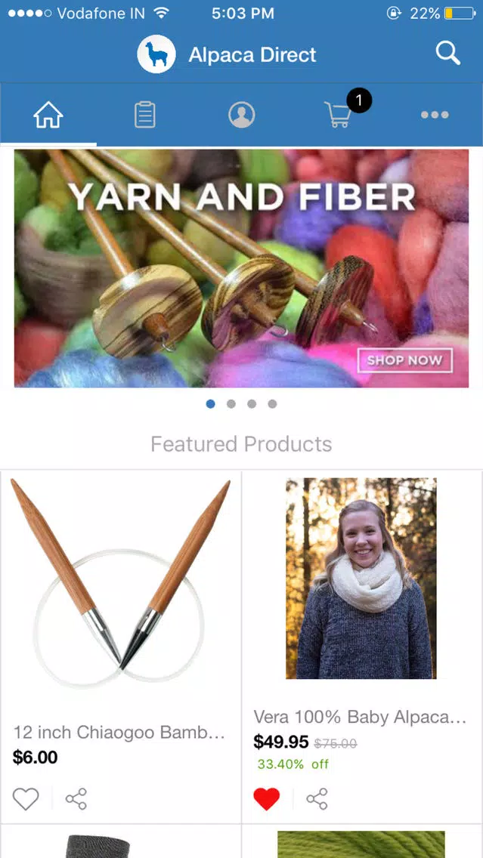Go to the Home tab icon

pyautogui.click(x=48, y=115)
